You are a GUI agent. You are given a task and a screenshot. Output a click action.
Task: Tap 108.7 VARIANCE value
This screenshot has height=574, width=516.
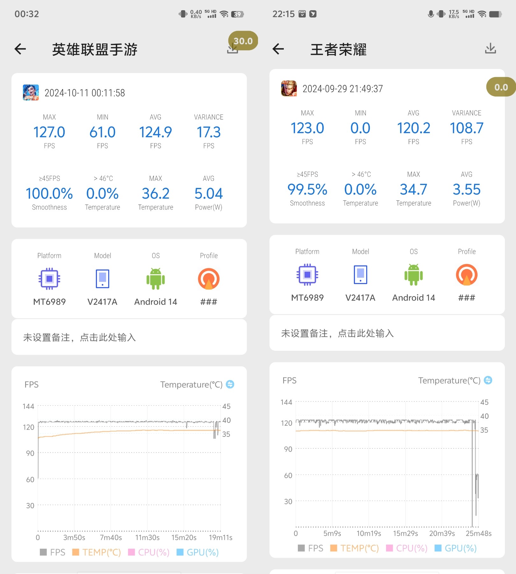[467, 128]
